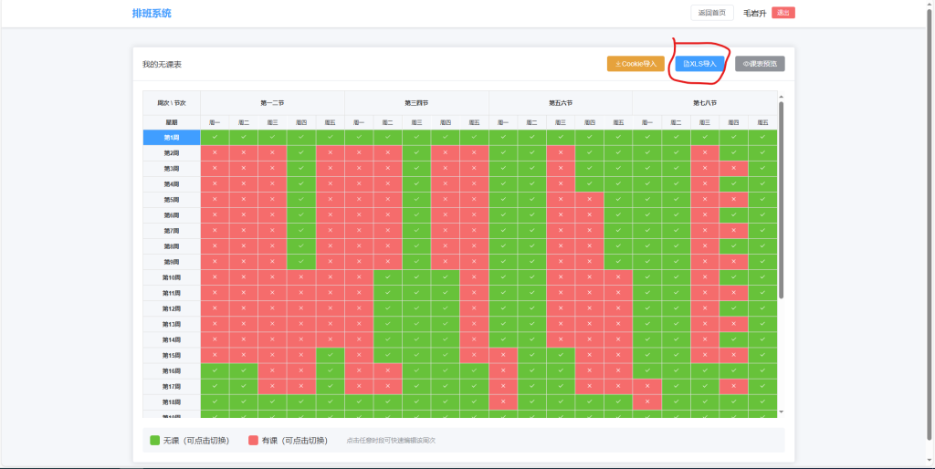This screenshot has width=935, height=469.
Task: Click the 排班系统 site title
Action: pos(152,14)
